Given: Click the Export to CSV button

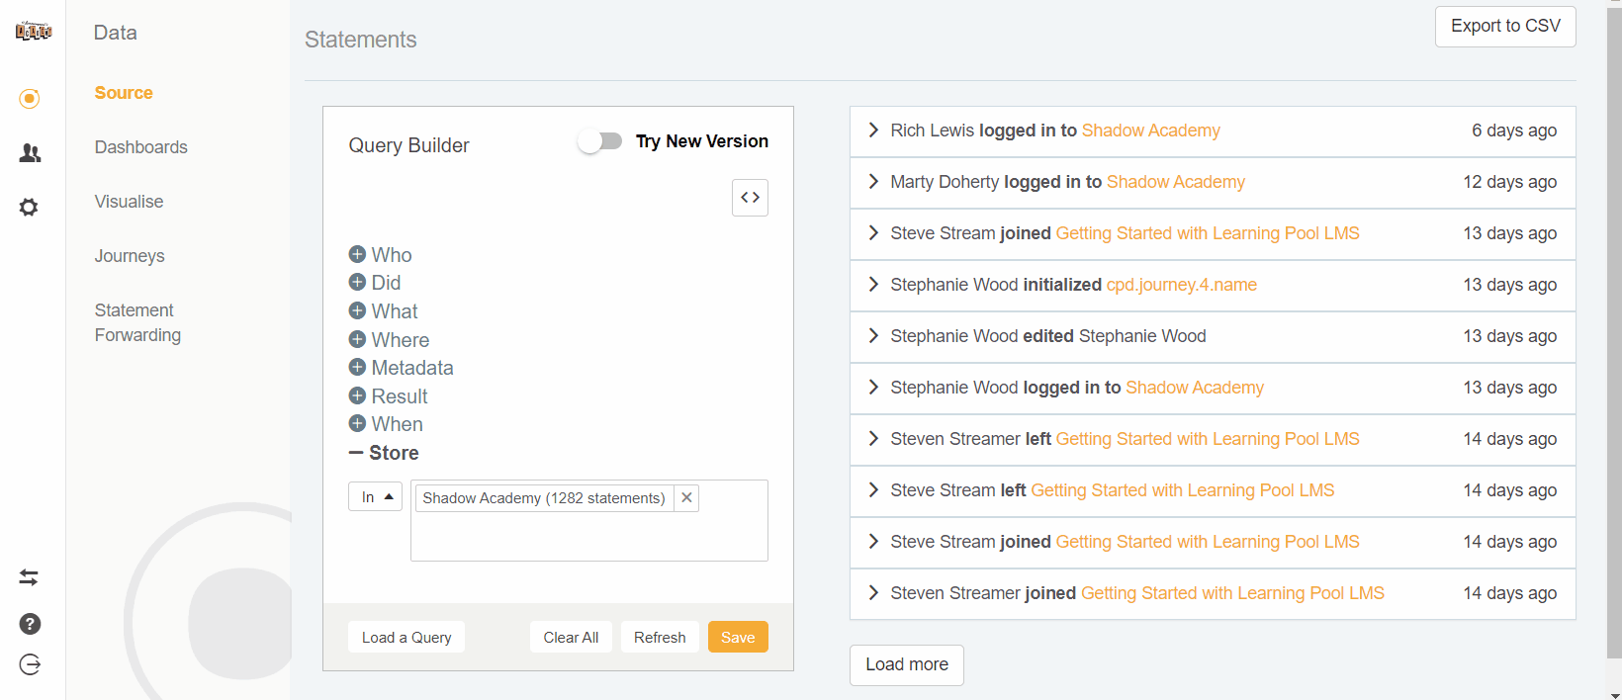Looking at the screenshot, I should [x=1504, y=27].
